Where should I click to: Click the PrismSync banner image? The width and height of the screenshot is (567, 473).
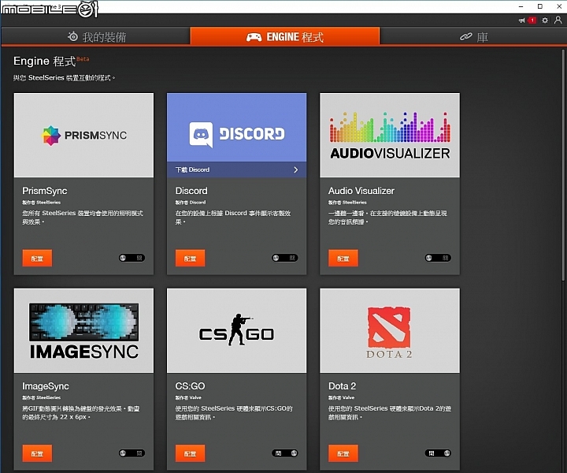point(83,135)
